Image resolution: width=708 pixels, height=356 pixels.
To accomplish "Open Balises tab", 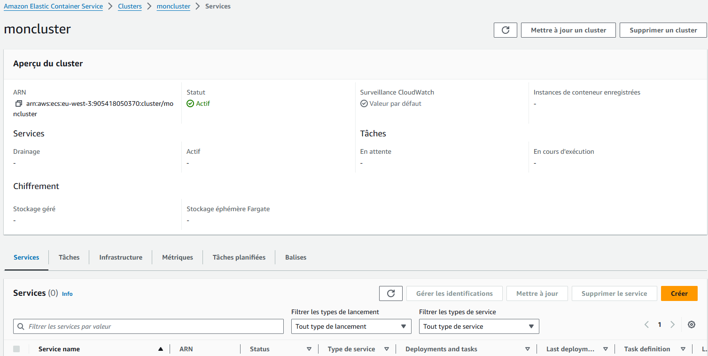I will pyautogui.click(x=296, y=257).
